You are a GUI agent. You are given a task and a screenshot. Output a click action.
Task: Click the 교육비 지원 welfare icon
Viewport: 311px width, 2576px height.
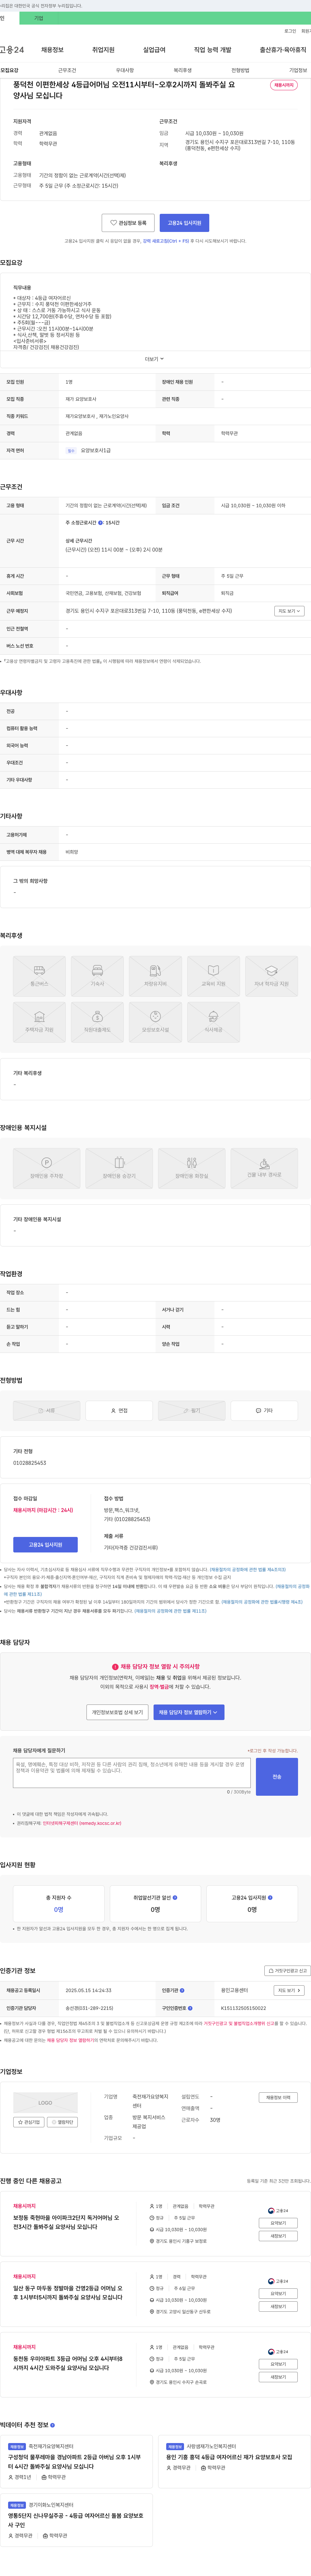213,976
